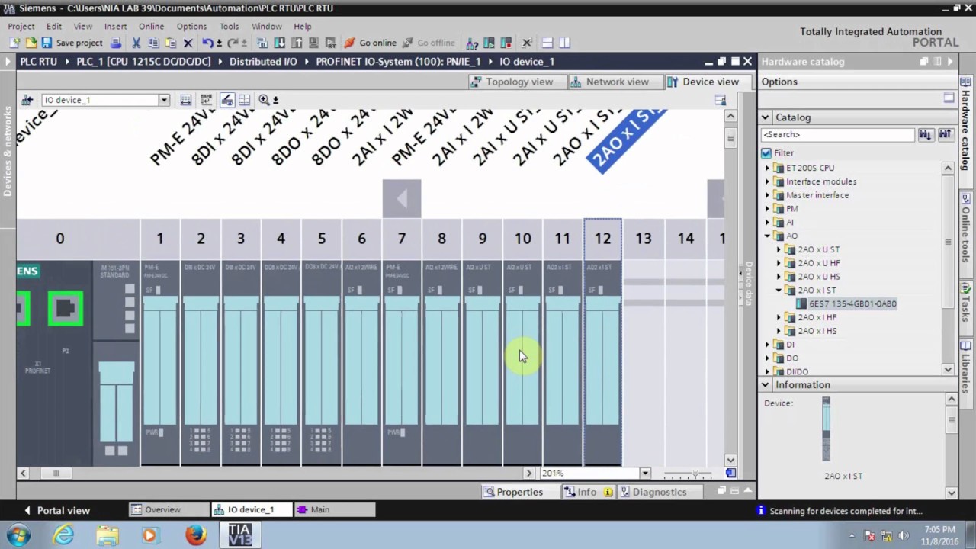Click left rack navigation arrow above slot 7
Viewport: 976px width, 549px height.
click(402, 199)
